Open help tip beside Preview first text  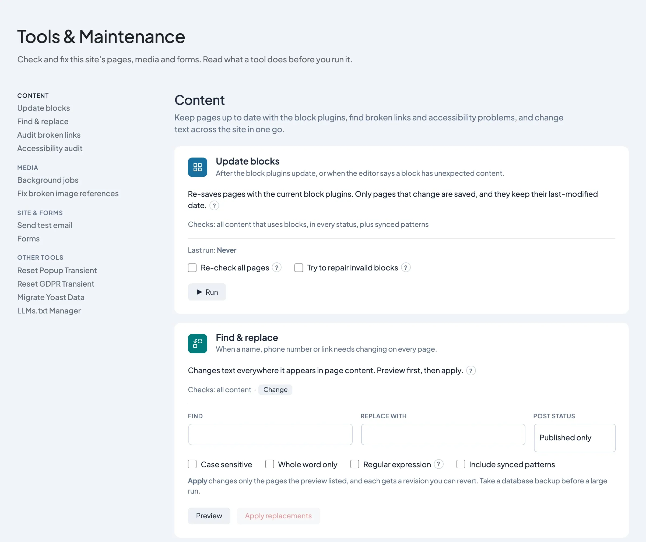[x=471, y=370]
